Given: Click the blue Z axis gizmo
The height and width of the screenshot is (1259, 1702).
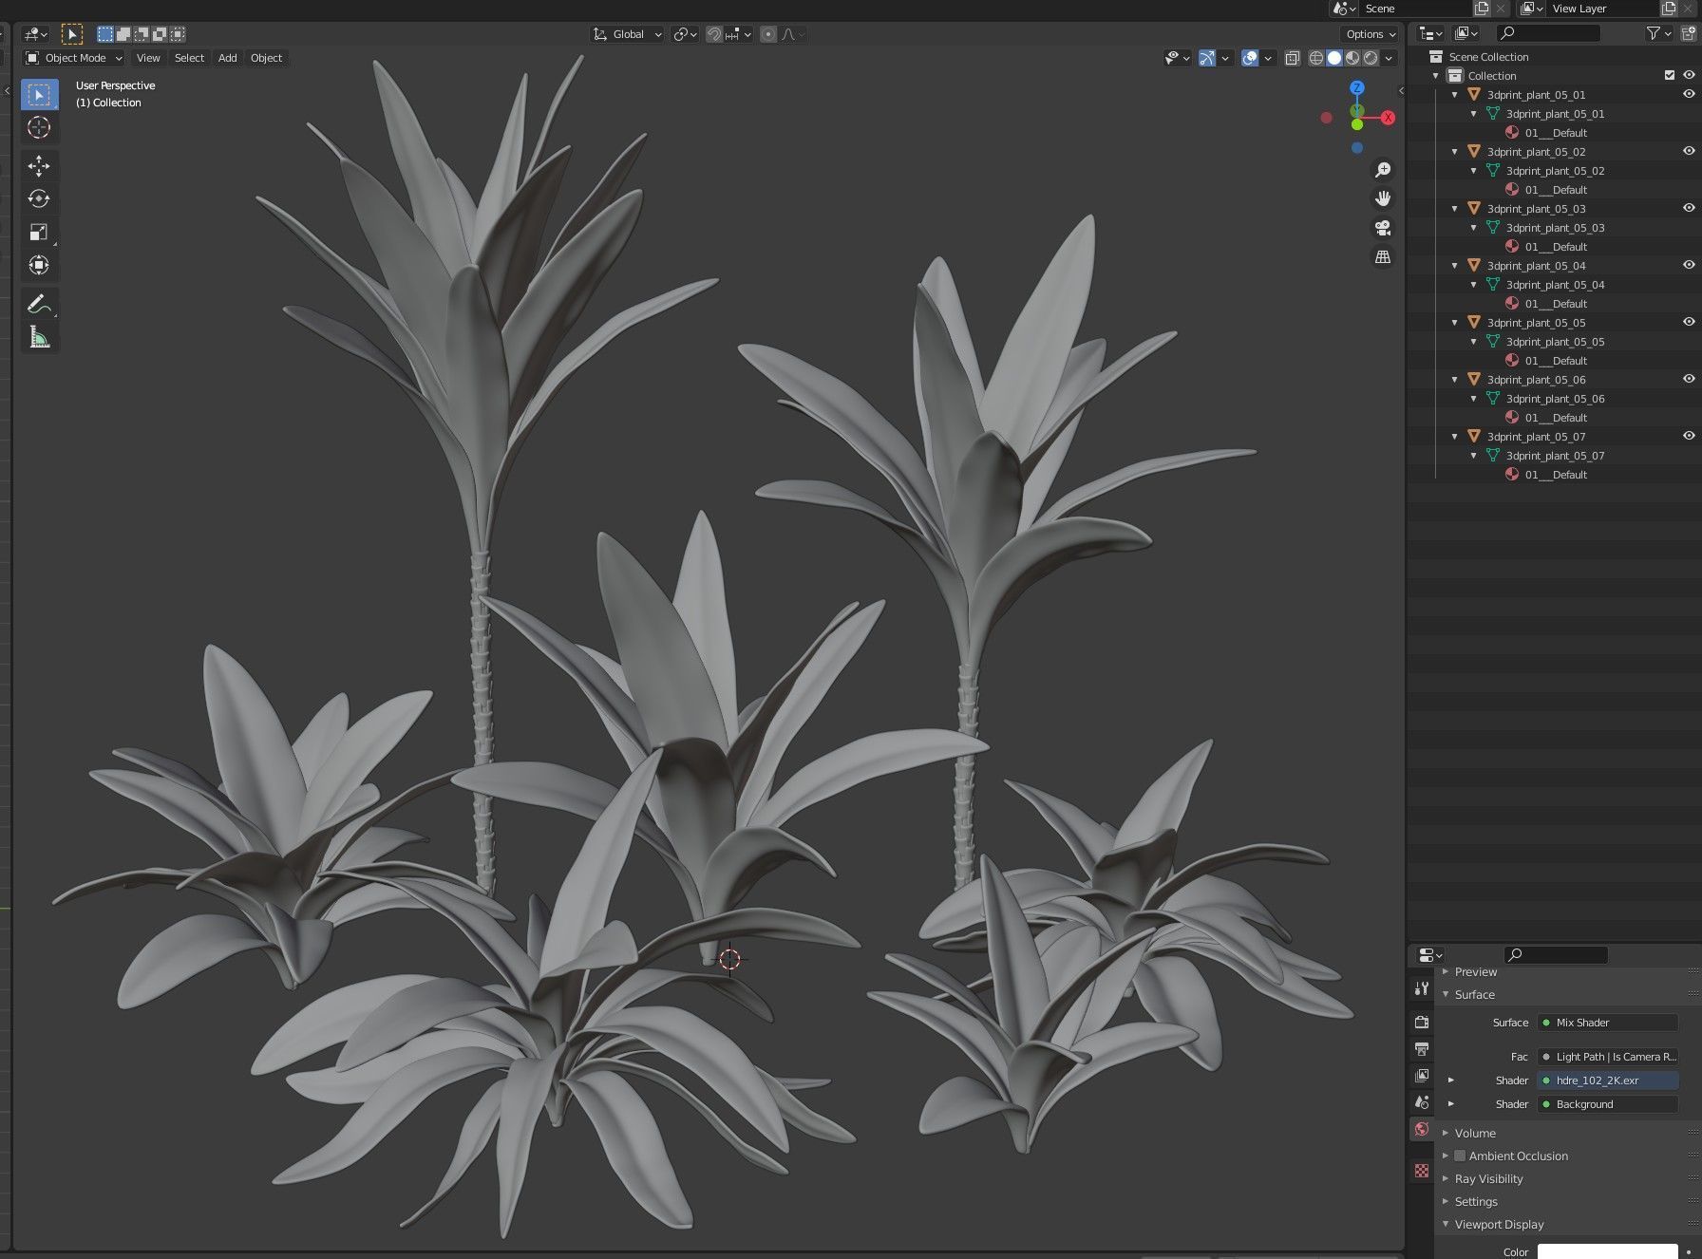Looking at the screenshot, I should (1357, 87).
